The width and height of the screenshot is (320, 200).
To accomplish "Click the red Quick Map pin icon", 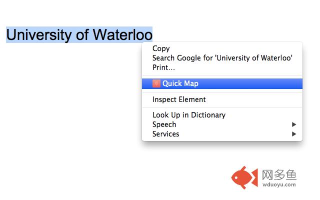I will 156,83.
